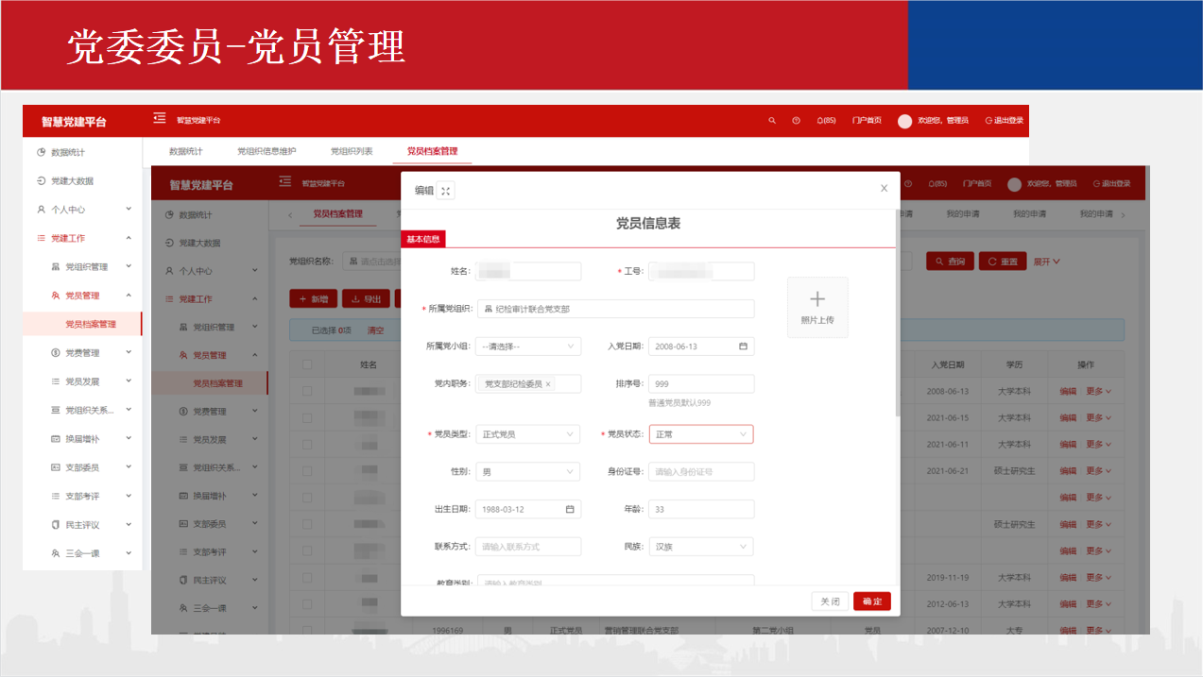Switch to the 党组织列表 tab
The height and width of the screenshot is (677, 1203).
pyautogui.click(x=352, y=151)
